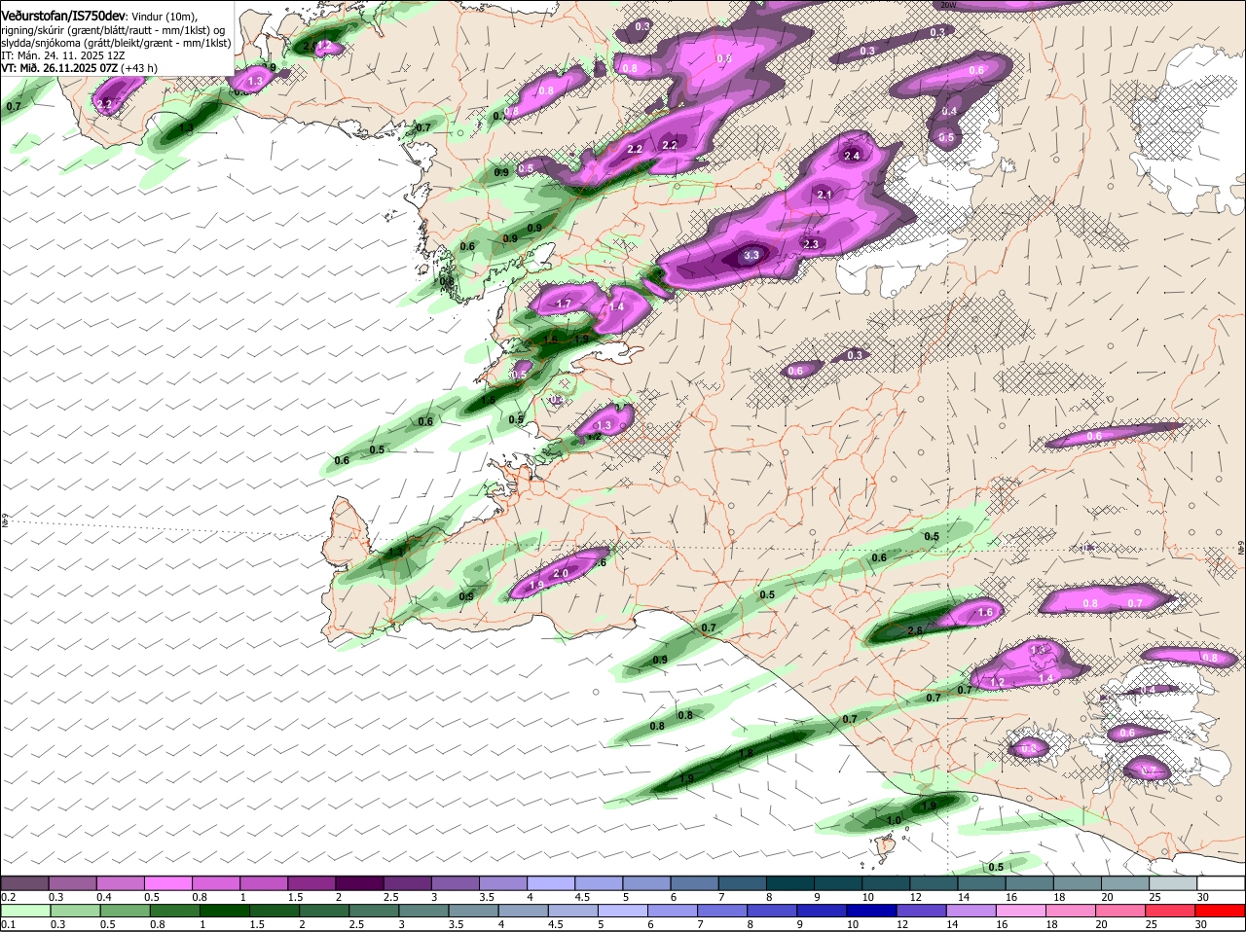Click the 2.4 precipitation value on the map
Screen dimensions: 1246x932
click(x=852, y=156)
